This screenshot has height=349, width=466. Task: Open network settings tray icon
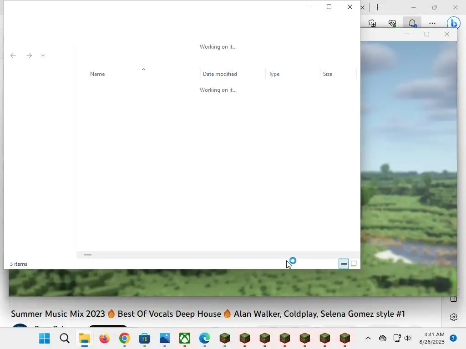[397, 338]
